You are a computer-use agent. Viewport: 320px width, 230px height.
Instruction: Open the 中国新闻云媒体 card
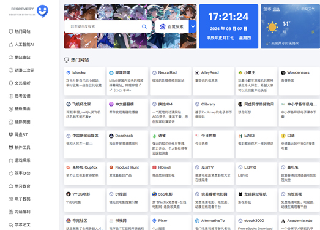(84, 144)
